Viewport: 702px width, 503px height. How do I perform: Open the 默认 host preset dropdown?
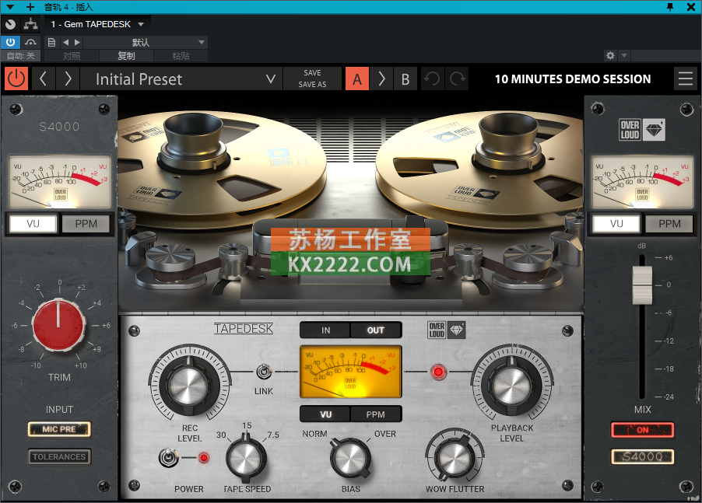click(145, 42)
